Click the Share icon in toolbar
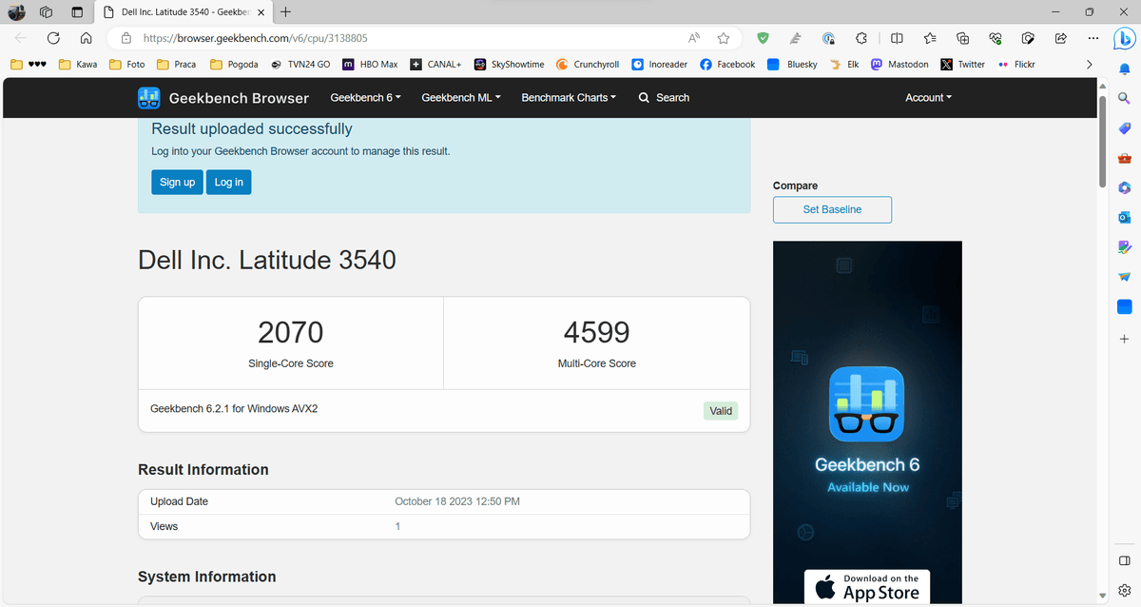The width and height of the screenshot is (1141, 607). pos(1061,38)
